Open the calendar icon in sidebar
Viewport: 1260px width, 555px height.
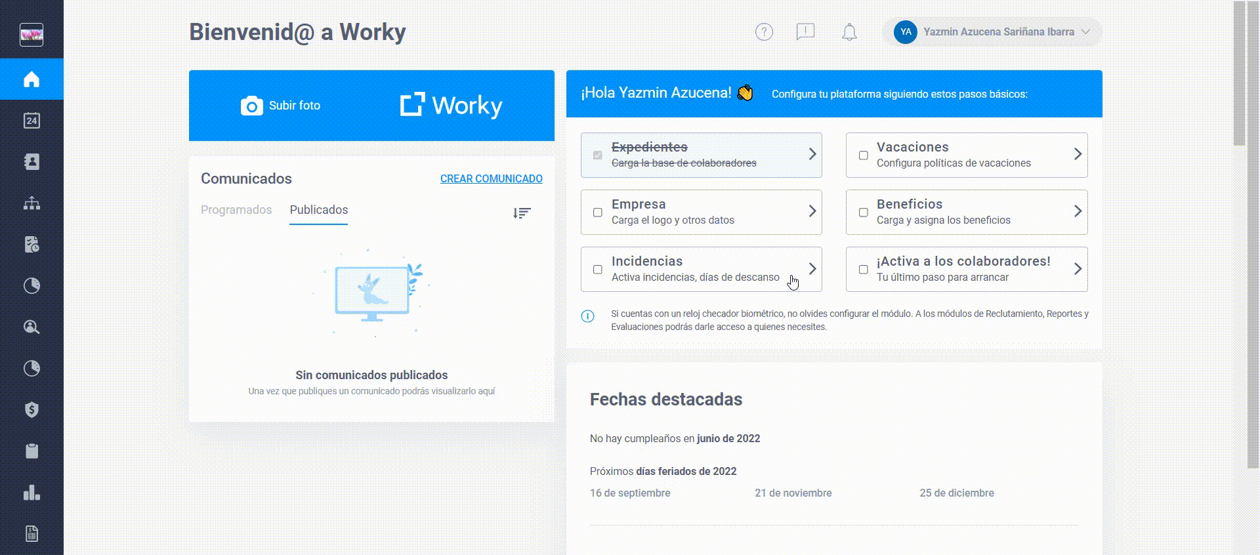(31, 121)
